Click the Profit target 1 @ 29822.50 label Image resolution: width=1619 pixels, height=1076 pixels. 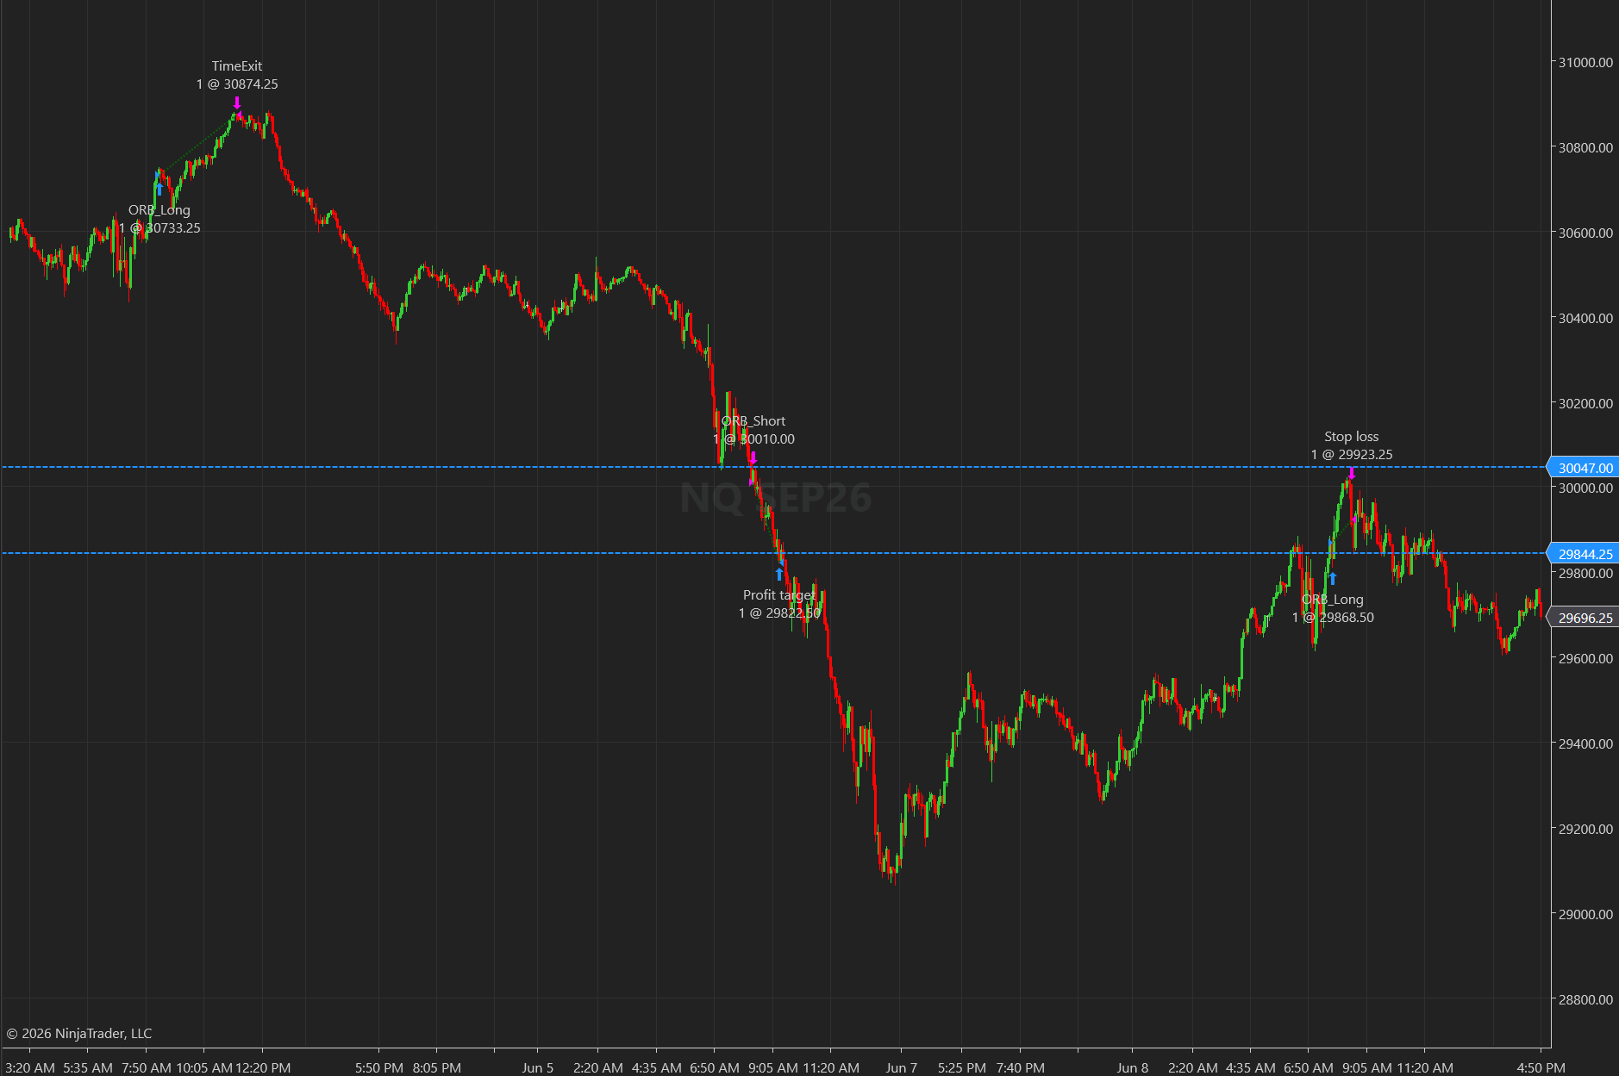click(x=779, y=604)
